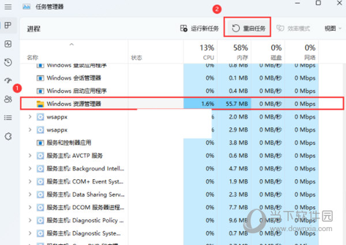Open the Startup apps sidebar page

8,80
